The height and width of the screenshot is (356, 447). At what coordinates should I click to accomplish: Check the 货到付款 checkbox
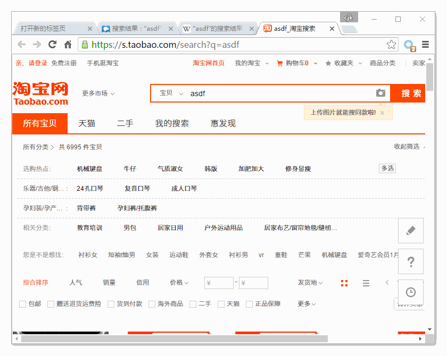[x=111, y=304]
